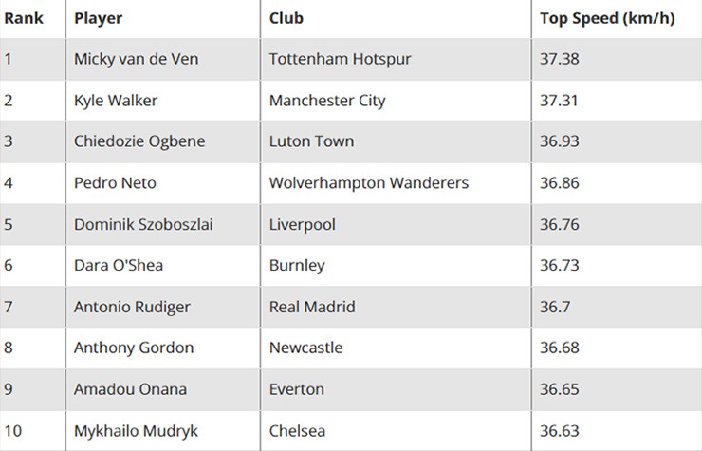Click the Top Speed (km/h) header
The image size is (702, 451).
tap(607, 18)
